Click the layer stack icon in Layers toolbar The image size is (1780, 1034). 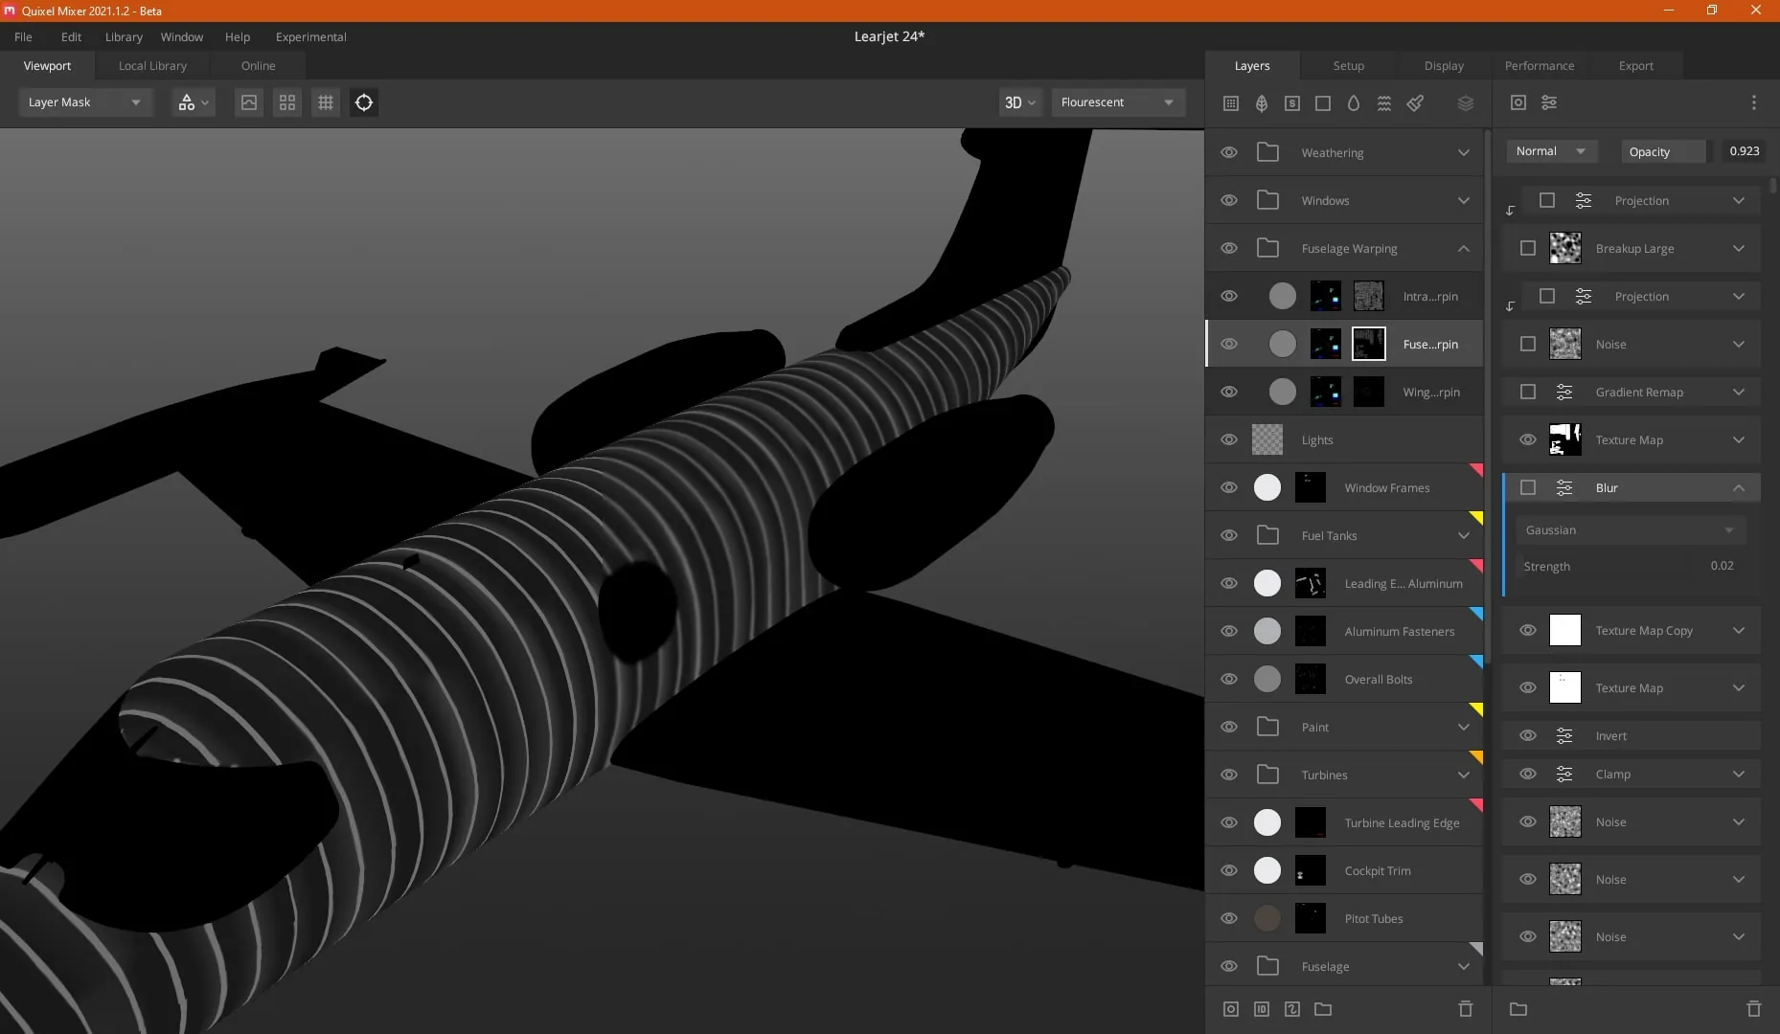point(1465,103)
